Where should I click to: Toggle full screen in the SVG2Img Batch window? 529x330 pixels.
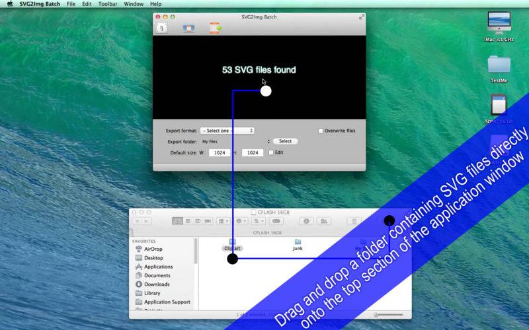(x=361, y=17)
